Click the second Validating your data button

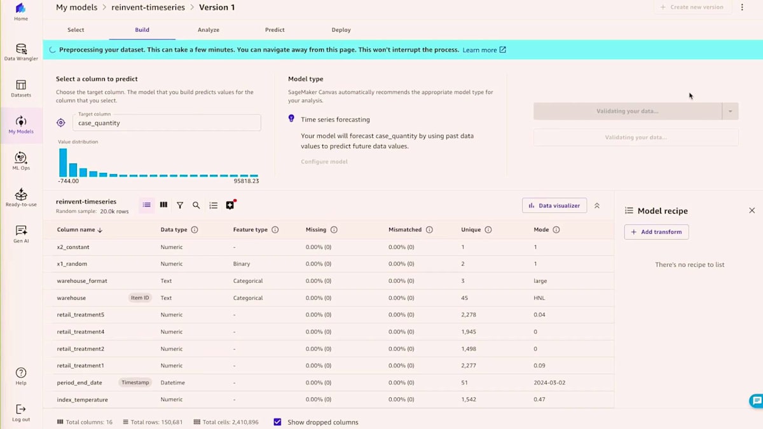(636, 137)
